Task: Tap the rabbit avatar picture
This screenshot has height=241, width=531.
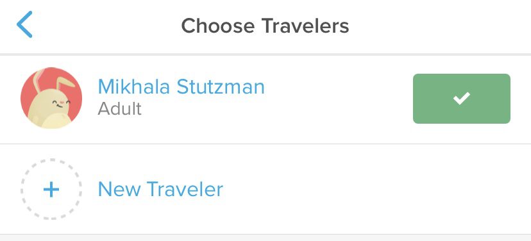Action: pyautogui.click(x=51, y=98)
